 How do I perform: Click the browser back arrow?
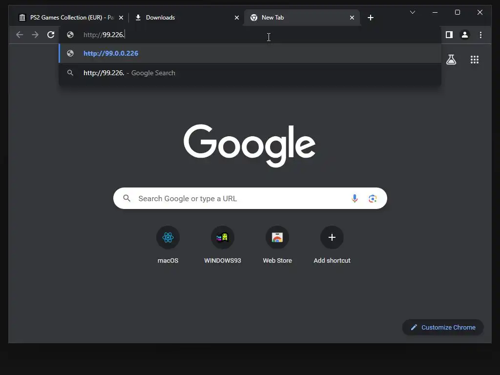[20, 35]
